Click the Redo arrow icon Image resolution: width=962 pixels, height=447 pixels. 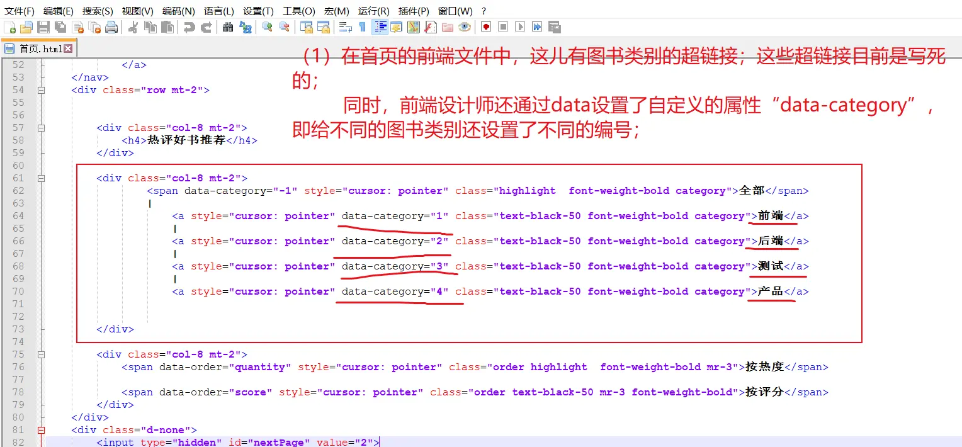pos(206,27)
